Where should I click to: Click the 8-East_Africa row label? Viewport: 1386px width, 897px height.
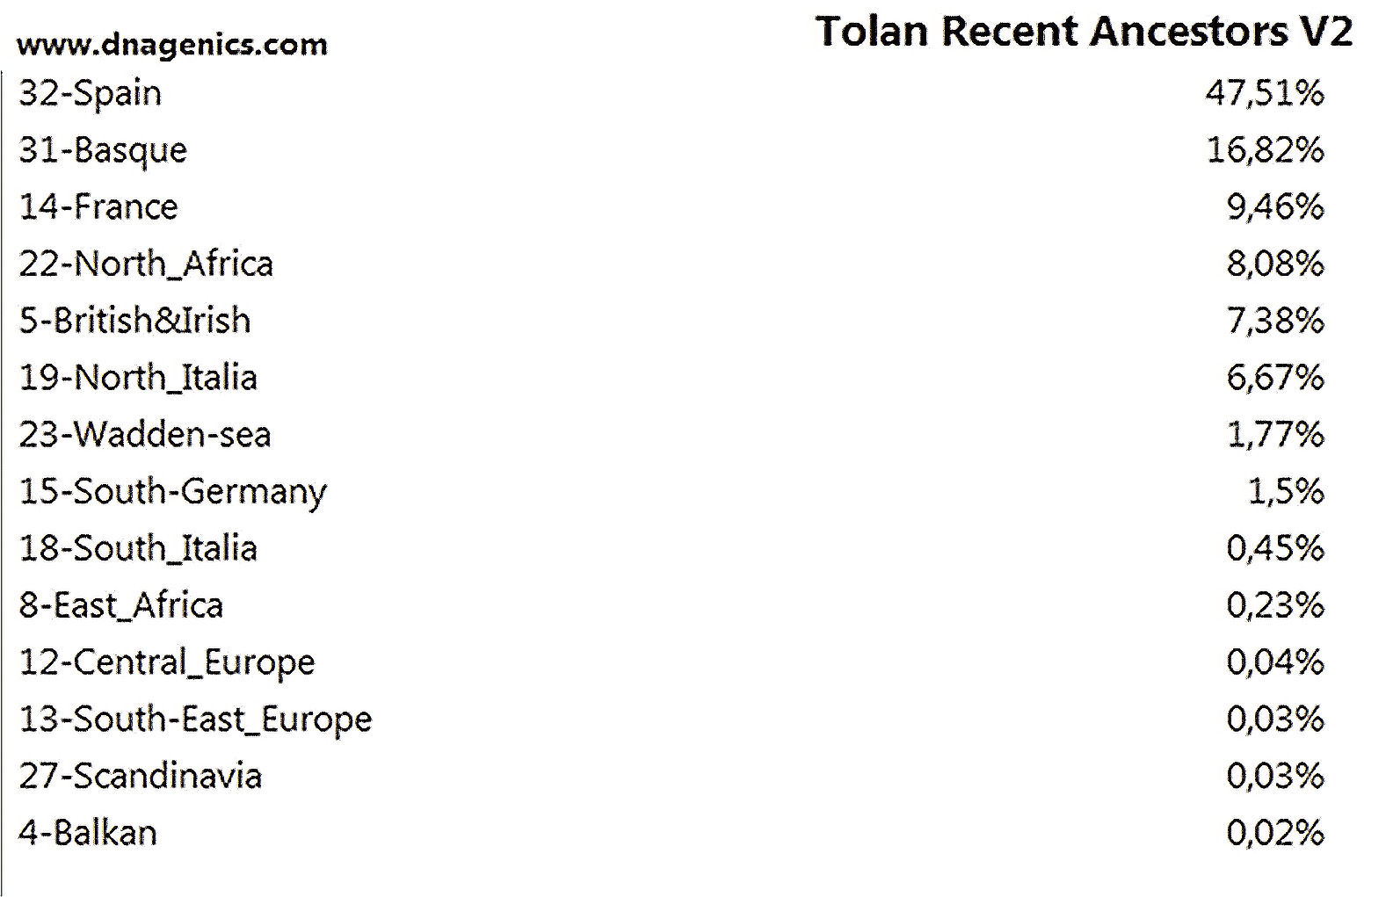[x=121, y=605]
